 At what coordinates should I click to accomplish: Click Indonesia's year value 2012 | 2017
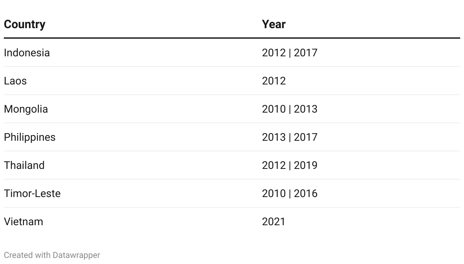(290, 52)
